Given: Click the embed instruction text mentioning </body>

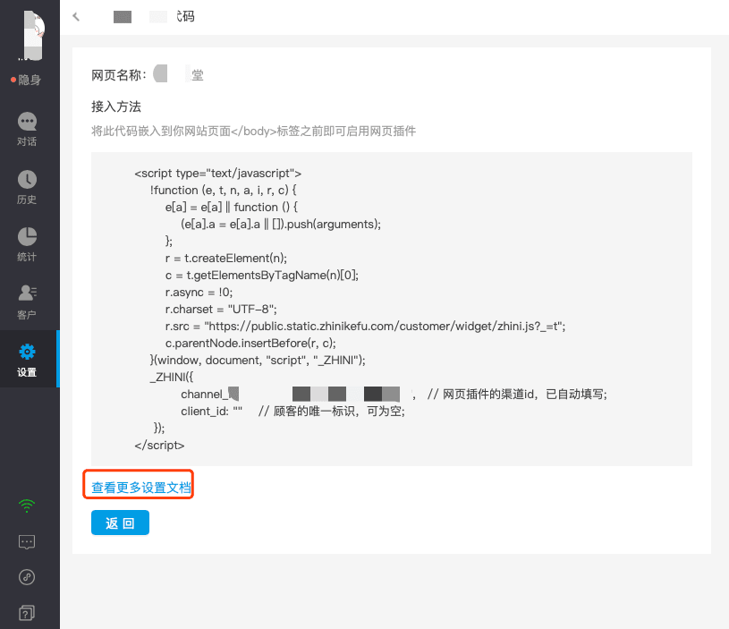Looking at the screenshot, I should (253, 132).
